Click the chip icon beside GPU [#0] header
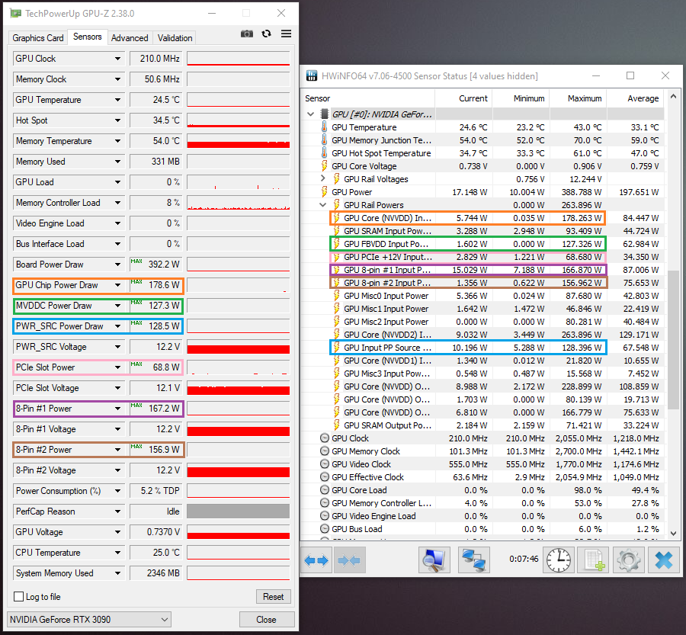 coord(325,114)
